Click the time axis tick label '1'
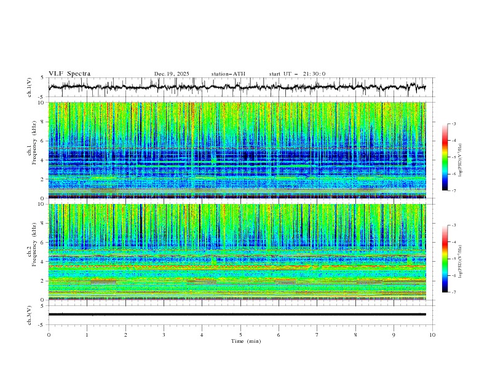The width and height of the screenshot is (487, 376). pyautogui.click(x=87, y=335)
